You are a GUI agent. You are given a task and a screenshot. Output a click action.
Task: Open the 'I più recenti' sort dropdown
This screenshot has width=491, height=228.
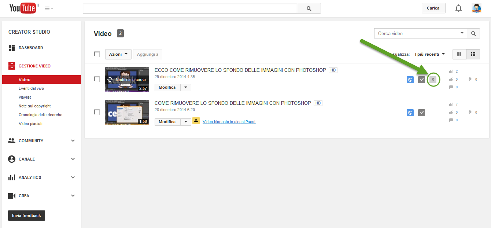[x=430, y=54]
